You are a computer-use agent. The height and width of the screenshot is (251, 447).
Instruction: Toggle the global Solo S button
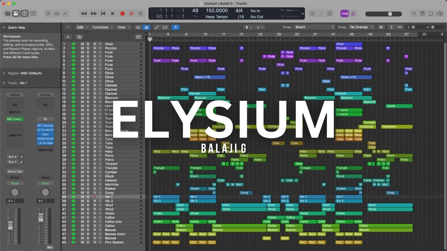pos(329,14)
